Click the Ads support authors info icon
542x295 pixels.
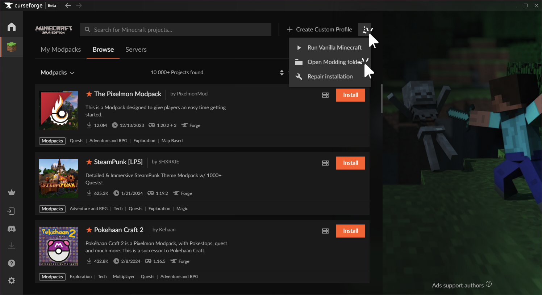click(489, 284)
